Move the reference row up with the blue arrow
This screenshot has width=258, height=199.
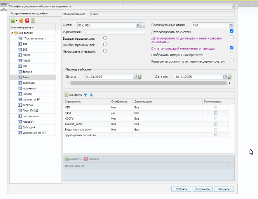(86, 95)
